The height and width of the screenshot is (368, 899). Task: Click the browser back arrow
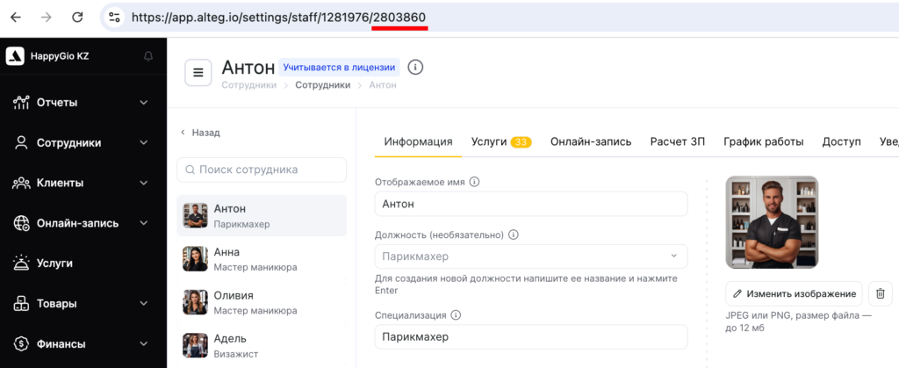[x=16, y=17]
